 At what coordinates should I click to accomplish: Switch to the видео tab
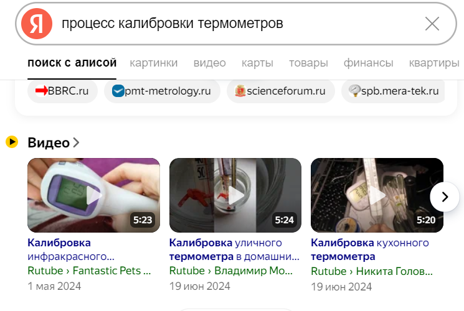point(209,63)
